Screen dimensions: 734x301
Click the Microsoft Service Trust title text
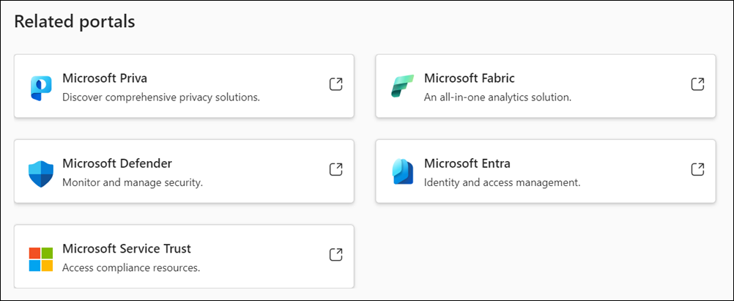pos(127,249)
